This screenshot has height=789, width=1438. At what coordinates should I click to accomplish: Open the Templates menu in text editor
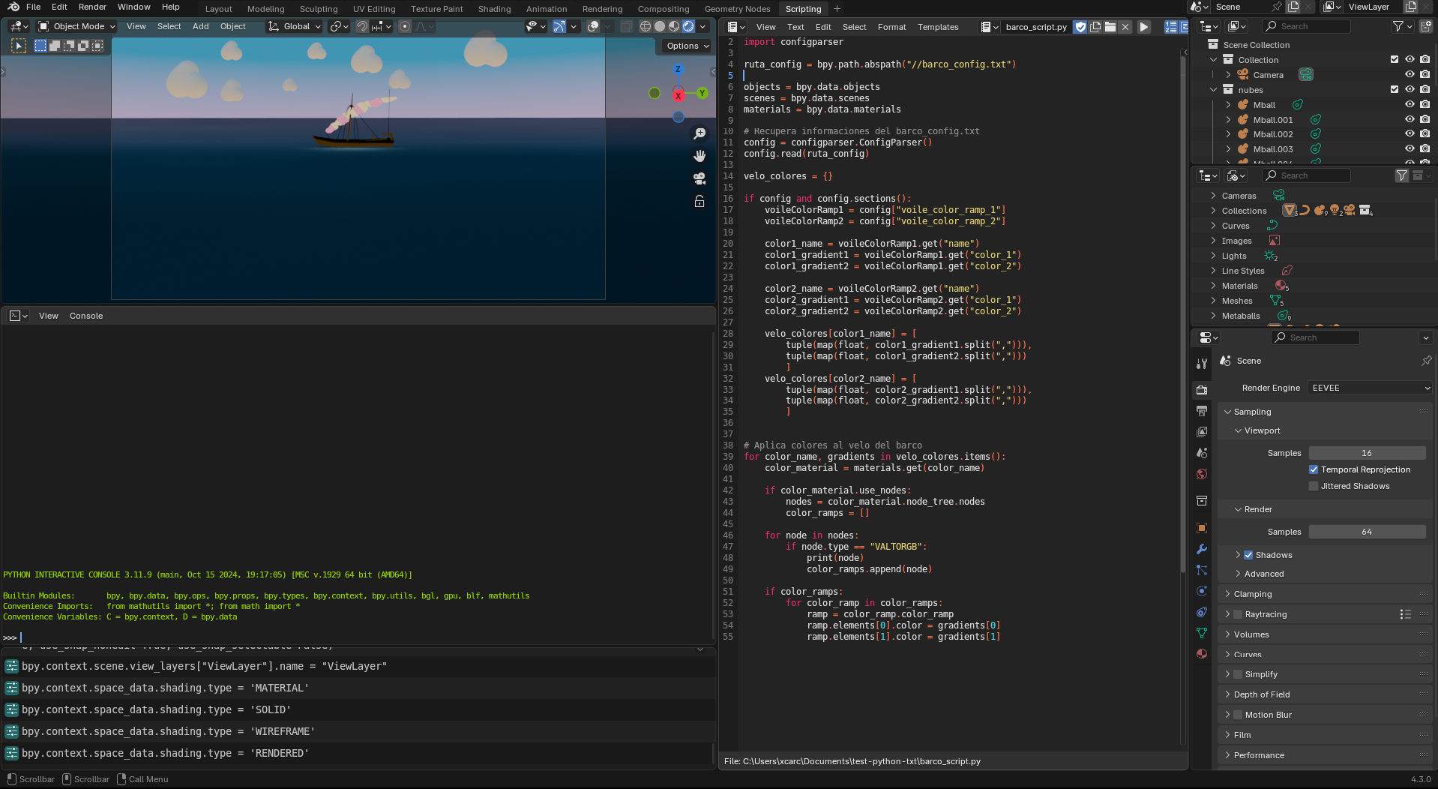click(x=938, y=27)
